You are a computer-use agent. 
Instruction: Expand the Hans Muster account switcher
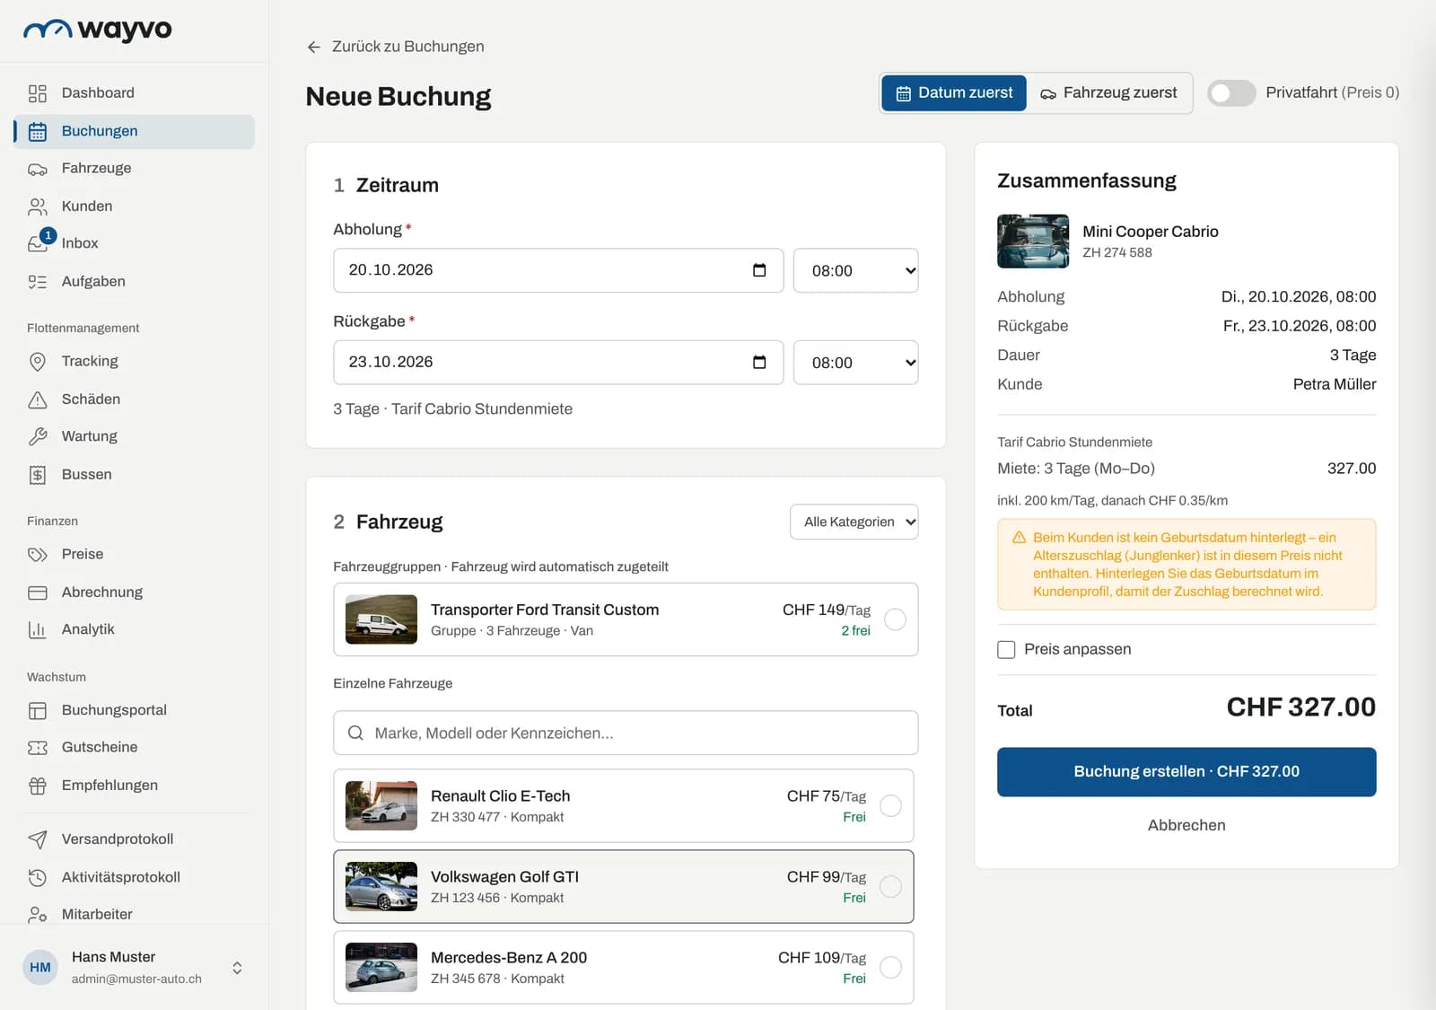pos(237,968)
